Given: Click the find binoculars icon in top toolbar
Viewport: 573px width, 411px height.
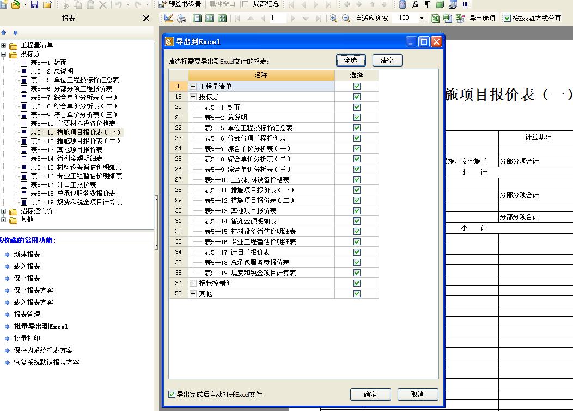Looking at the screenshot, I should click(453, 4).
